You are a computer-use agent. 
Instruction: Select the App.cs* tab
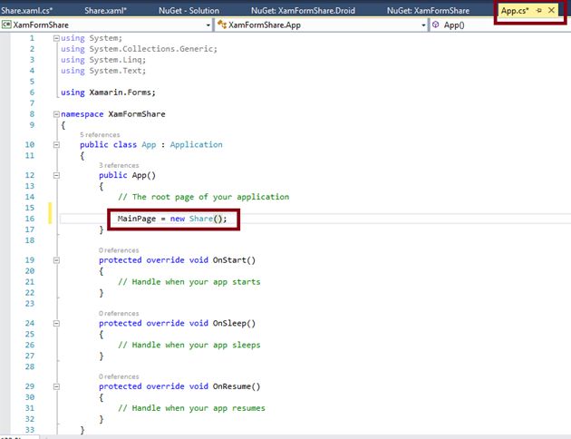click(x=515, y=11)
